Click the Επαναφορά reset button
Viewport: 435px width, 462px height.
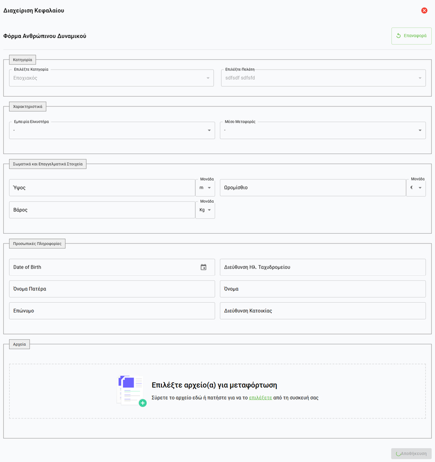411,36
